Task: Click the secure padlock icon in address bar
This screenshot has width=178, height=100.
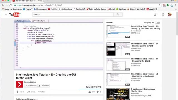Action: (15, 5)
